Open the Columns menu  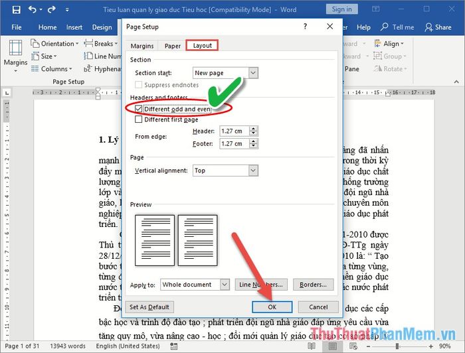[52, 69]
